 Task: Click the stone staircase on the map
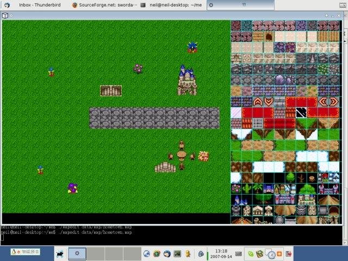point(165,167)
